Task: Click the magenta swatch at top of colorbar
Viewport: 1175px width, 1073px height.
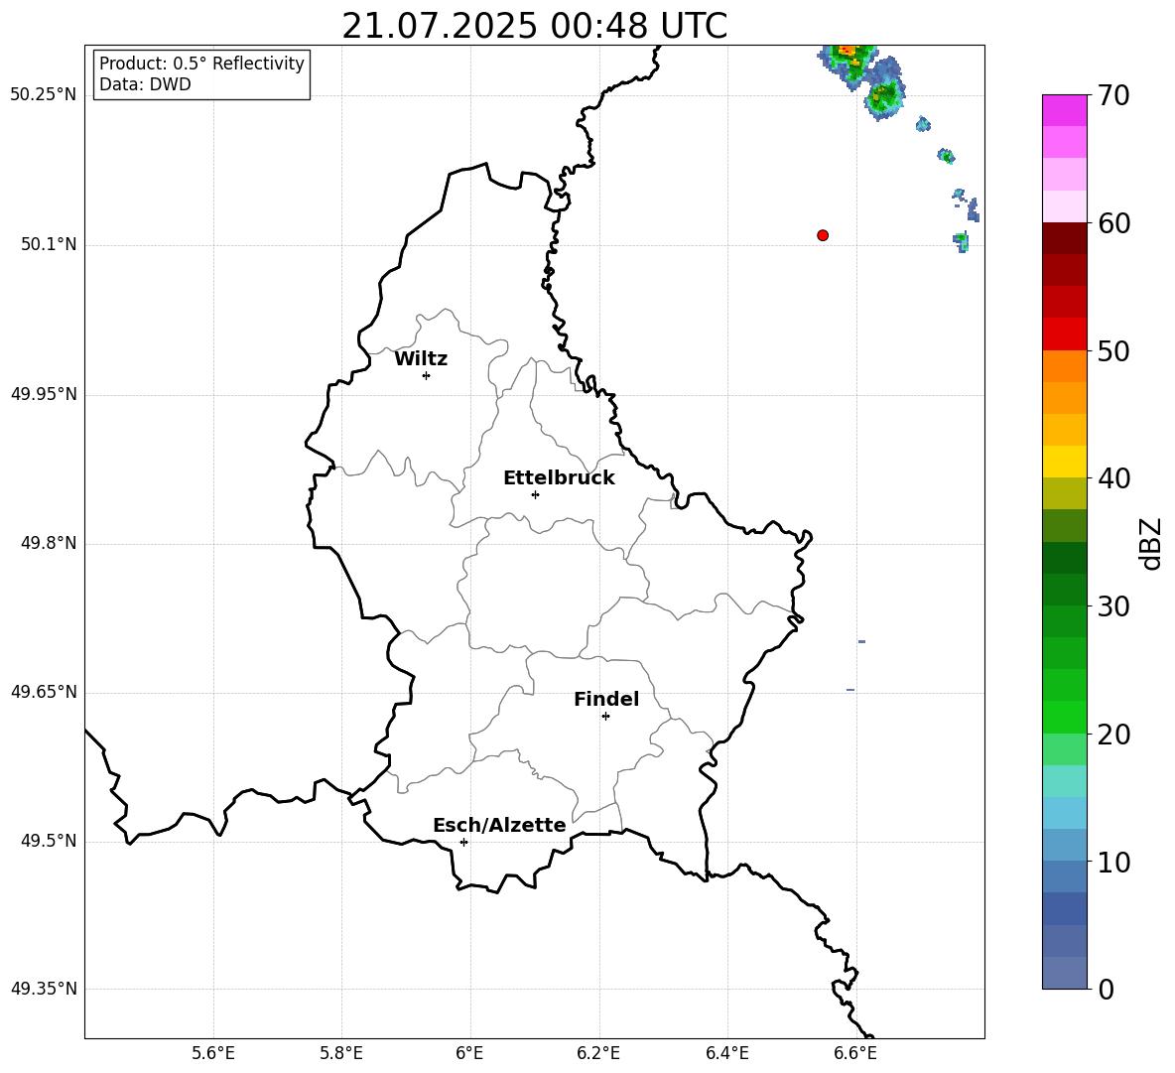Action: [1064, 110]
